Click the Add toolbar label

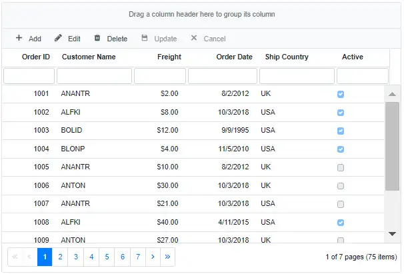(35, 39)
